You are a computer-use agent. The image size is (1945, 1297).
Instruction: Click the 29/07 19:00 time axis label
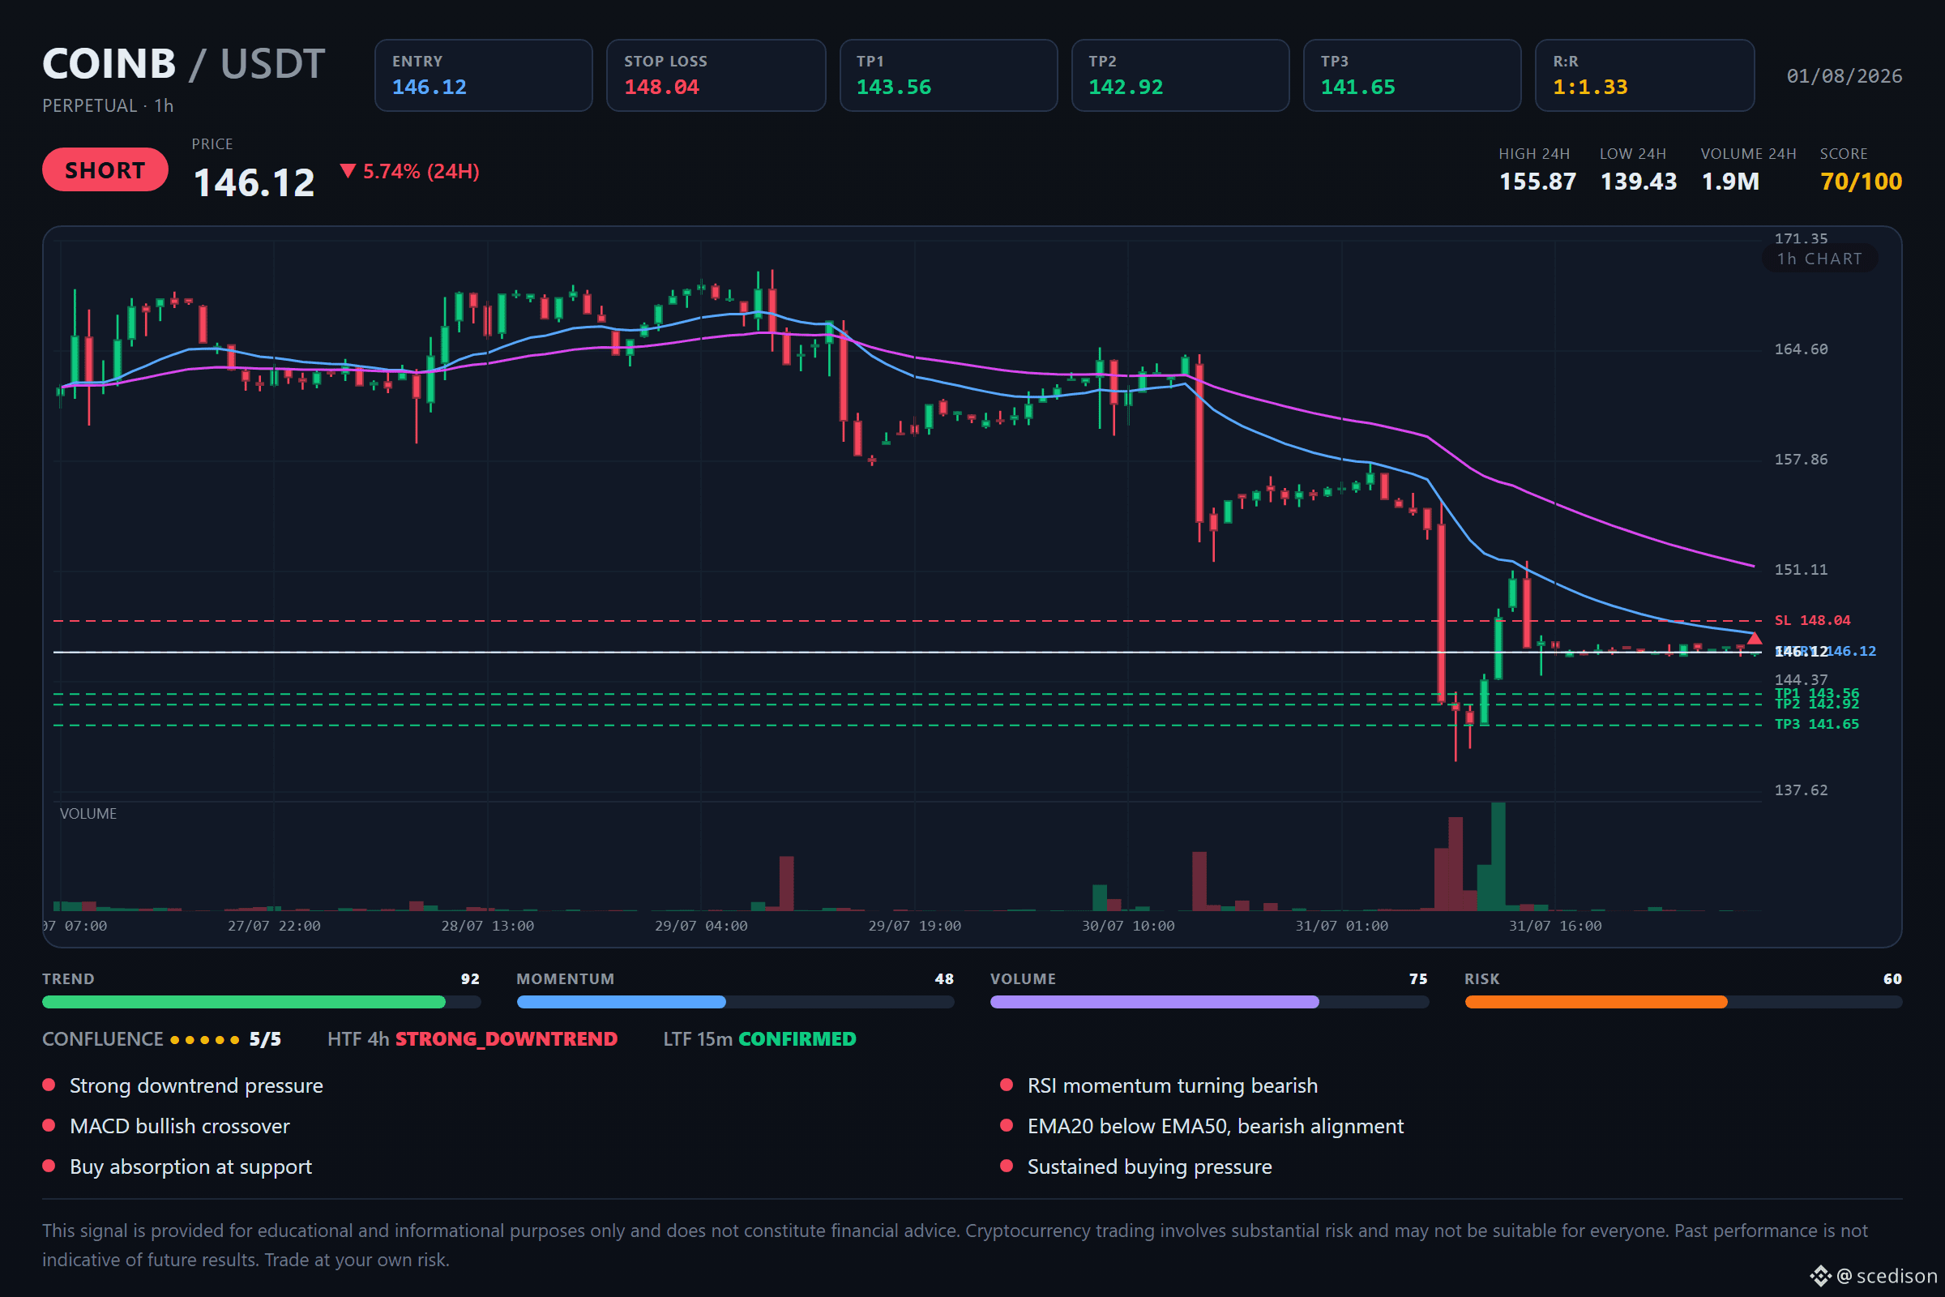tap(915, 926)
